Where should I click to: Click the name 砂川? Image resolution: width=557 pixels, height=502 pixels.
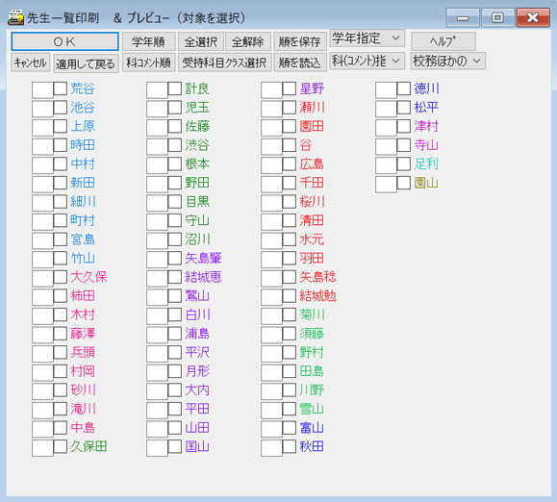(x=83, y=390)
